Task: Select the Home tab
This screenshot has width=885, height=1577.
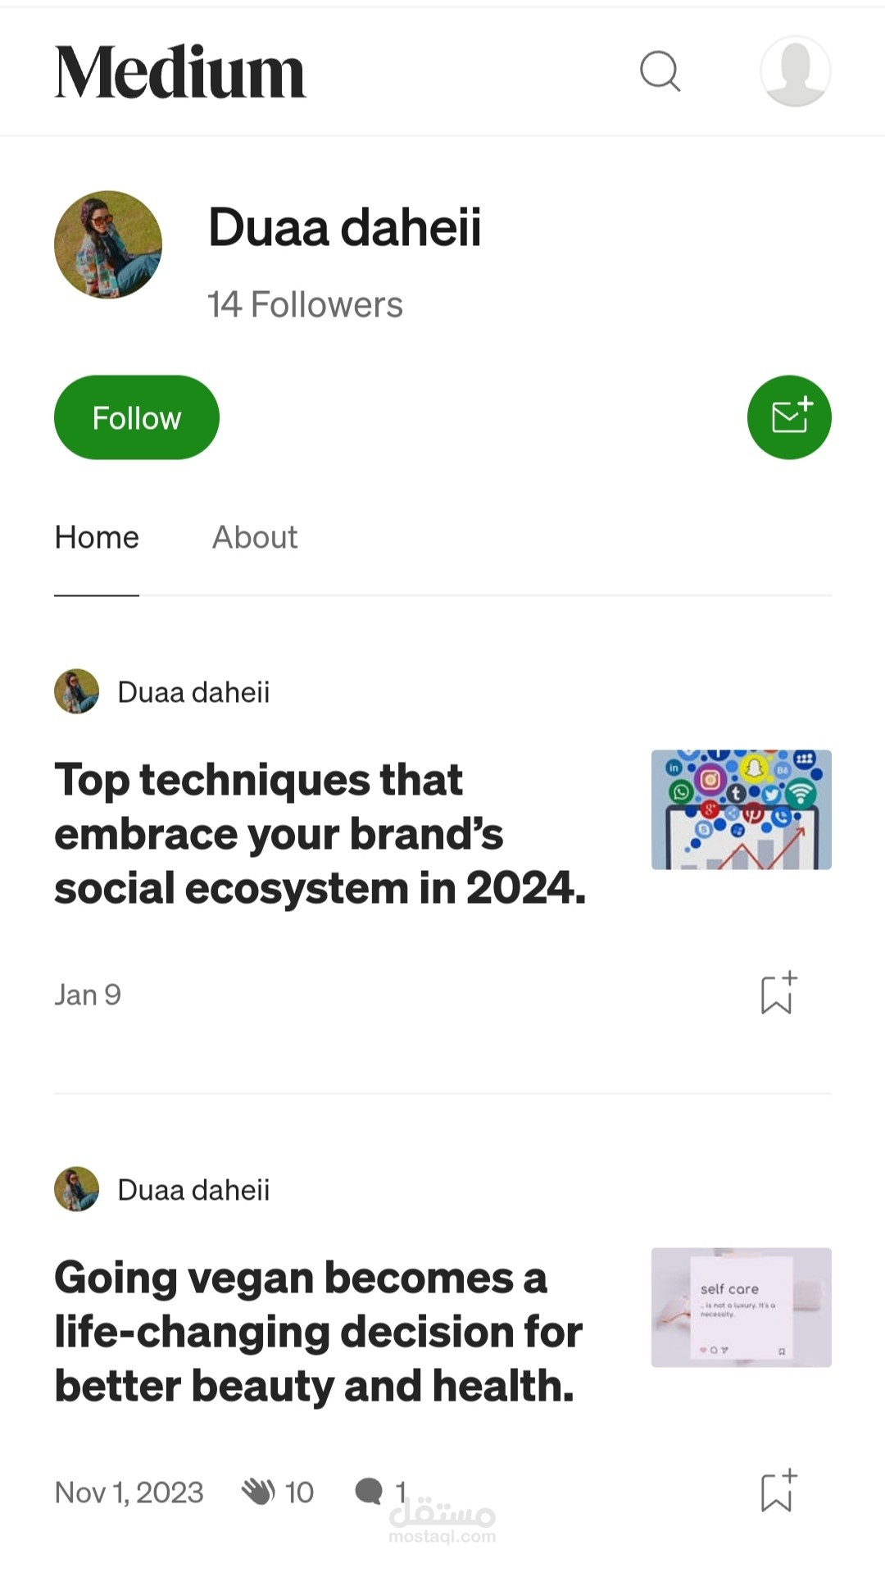Action: coord(97,538)
